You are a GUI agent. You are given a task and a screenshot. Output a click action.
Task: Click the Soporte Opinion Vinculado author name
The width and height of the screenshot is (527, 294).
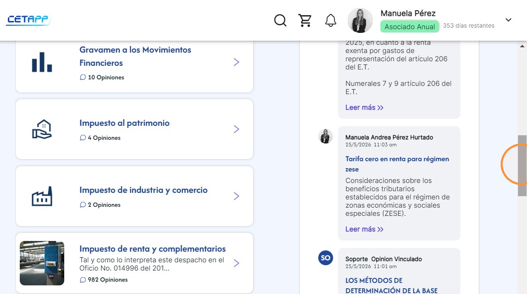pos(384,259)
